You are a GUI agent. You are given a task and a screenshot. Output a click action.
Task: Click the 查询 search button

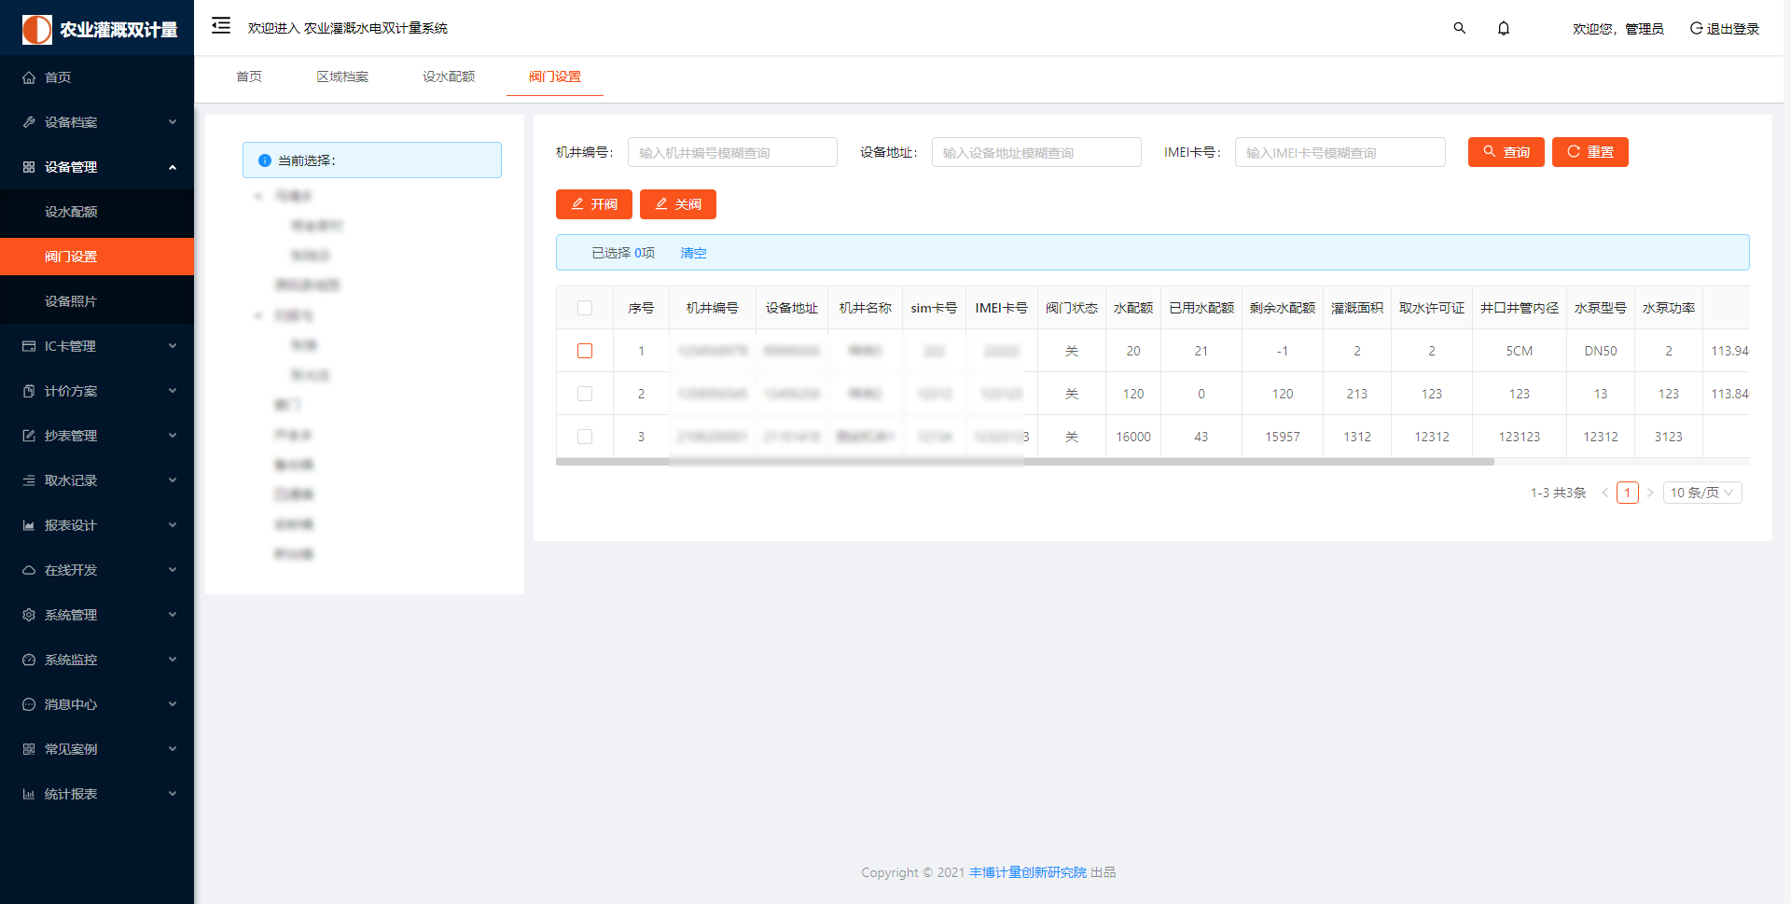pyautogui.click(x=1506, y=152)
